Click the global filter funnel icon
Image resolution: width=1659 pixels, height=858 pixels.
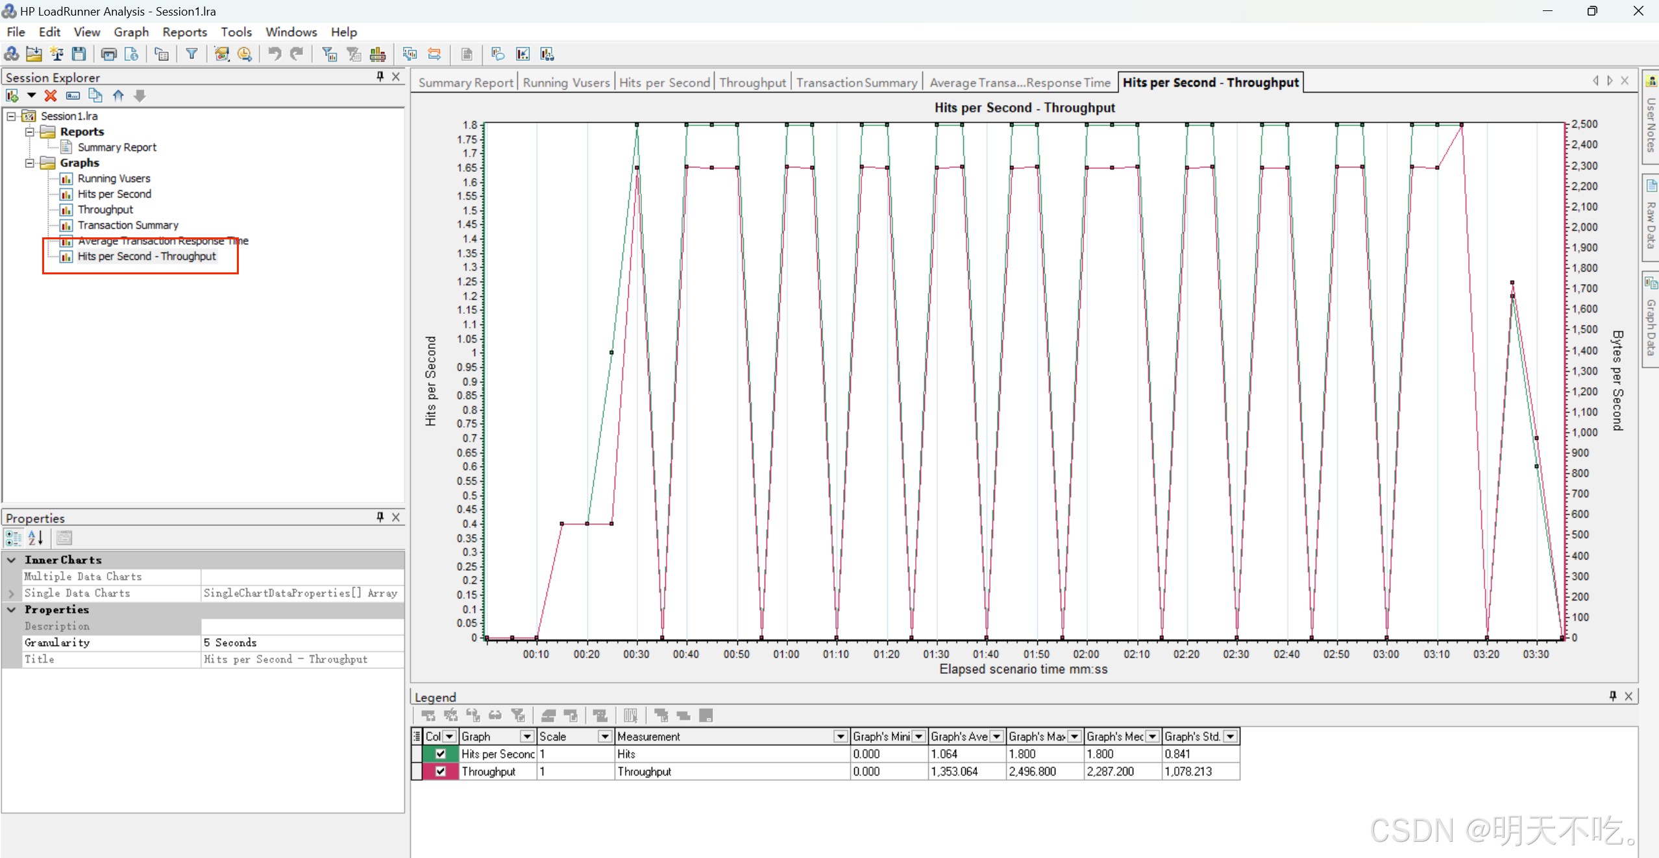(x=191, y=54)
